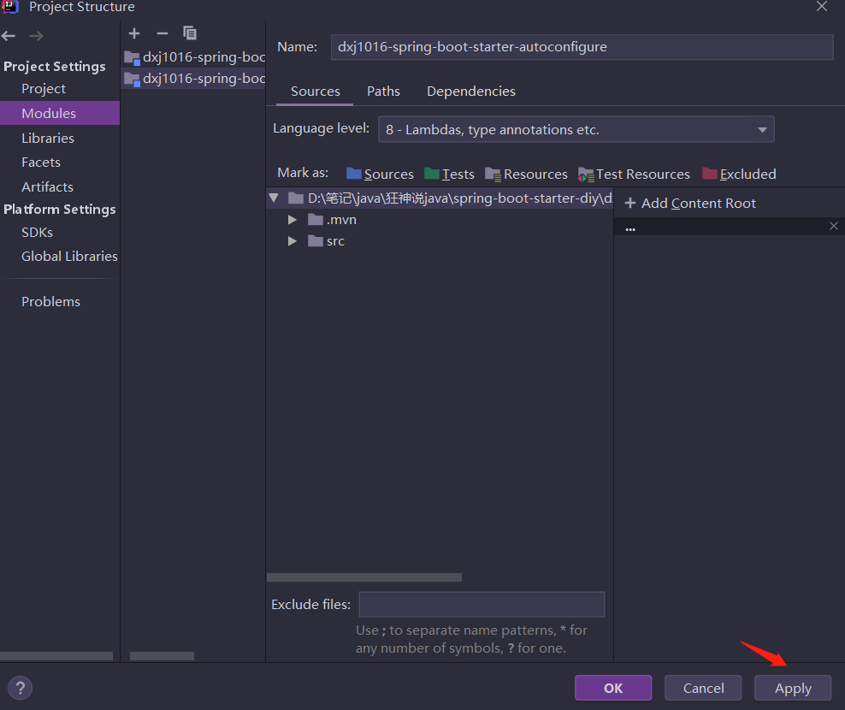
Task: Open SDKs platform settings
Action: click(37, 233)
